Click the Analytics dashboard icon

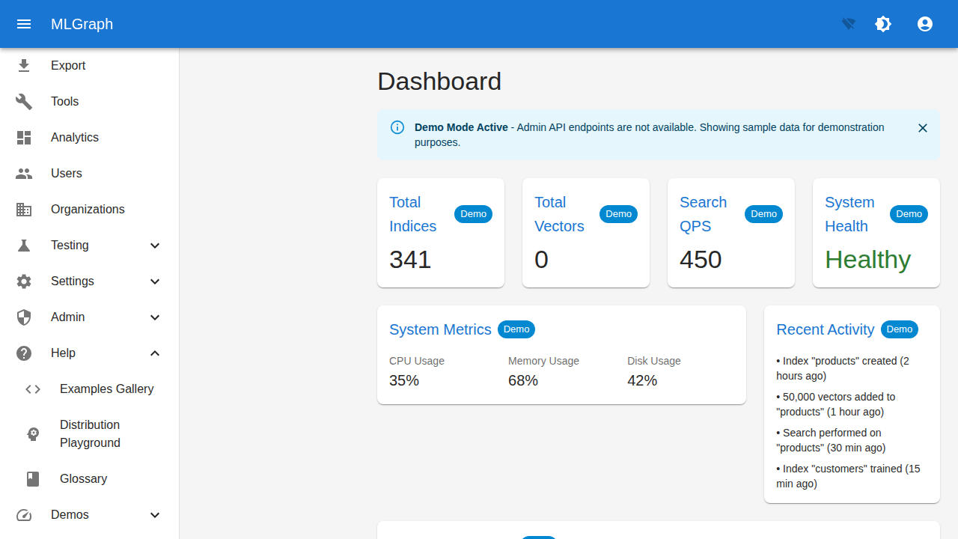[24, 138]
